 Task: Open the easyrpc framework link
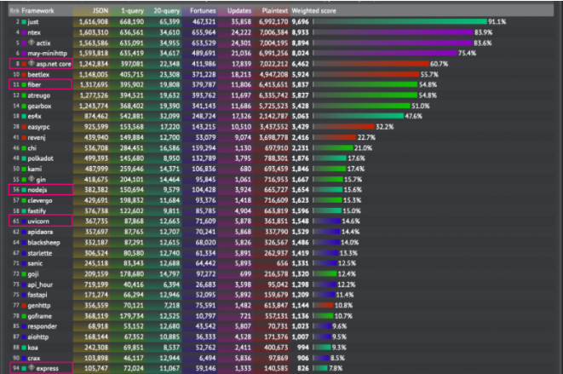pyautogui.click(x=39, y=127)
